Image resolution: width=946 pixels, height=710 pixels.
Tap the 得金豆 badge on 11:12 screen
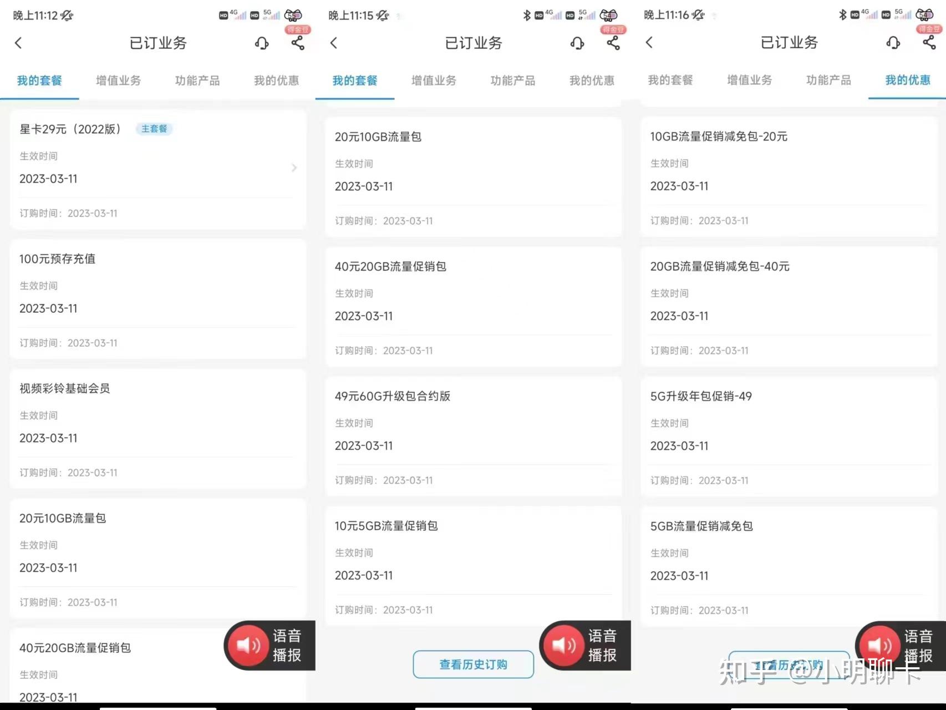click(x=298, y=29)
